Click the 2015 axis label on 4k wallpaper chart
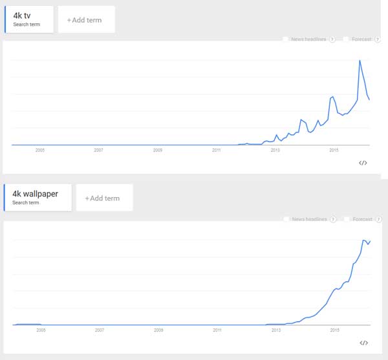This screenshot has height=360, width=388. (x=334, y=330)
